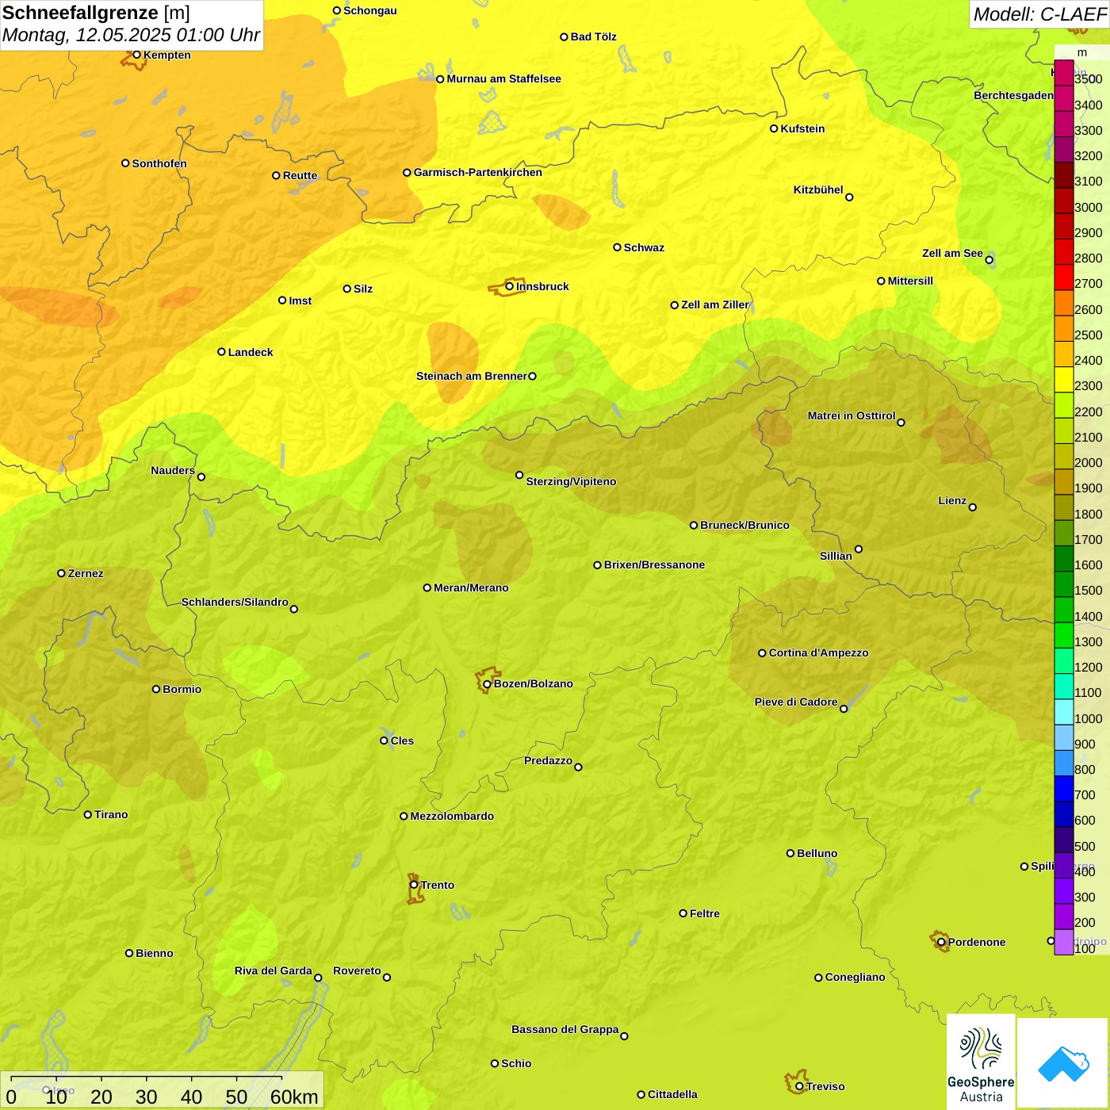The width and height of the screenshot is (1110, 1110).
Task: Click the Schwaz location dot
Action: [x=617, y=247]
